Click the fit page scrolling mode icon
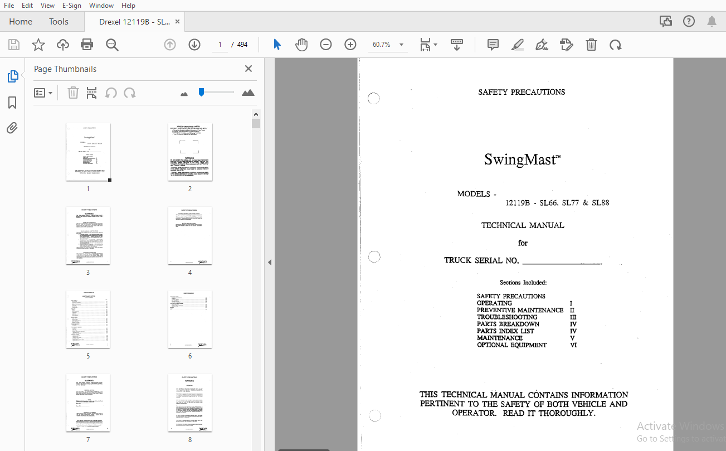 426,45
